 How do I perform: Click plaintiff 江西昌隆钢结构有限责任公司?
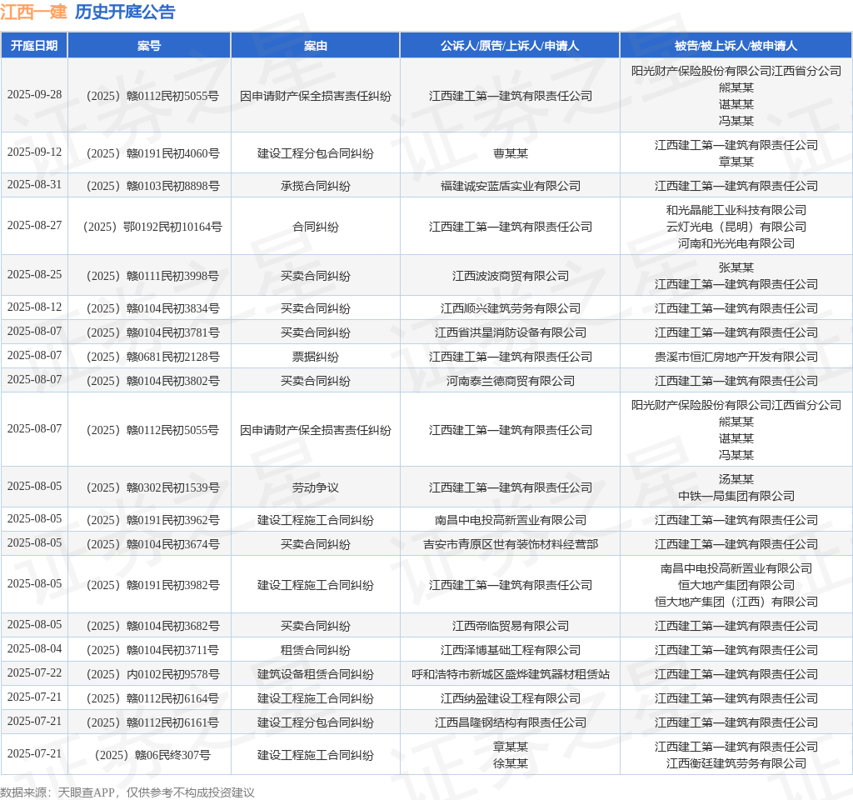(511, 722)
